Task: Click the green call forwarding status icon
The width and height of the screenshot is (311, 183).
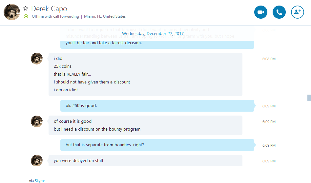Action: tap(26, 16)
